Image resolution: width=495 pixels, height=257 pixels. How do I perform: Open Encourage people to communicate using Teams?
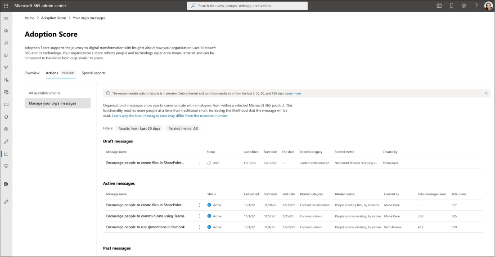tap(145, 216)
